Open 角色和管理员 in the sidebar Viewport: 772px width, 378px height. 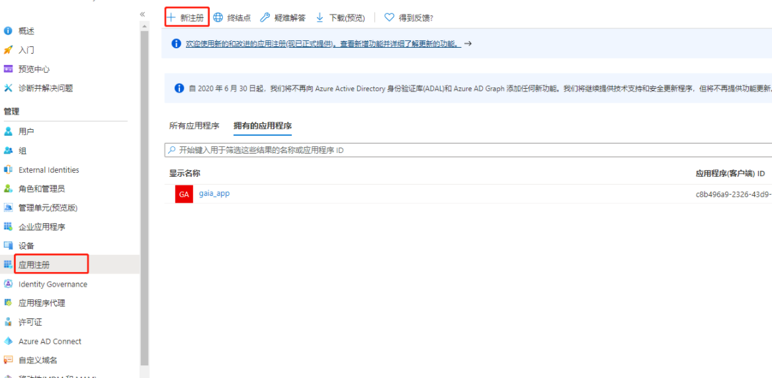(x=42, y=189)
